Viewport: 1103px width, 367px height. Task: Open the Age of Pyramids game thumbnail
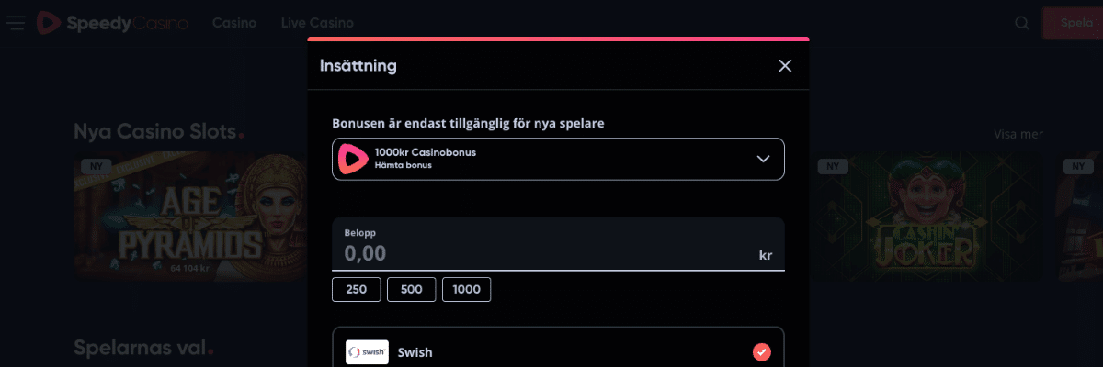[190, 217]
